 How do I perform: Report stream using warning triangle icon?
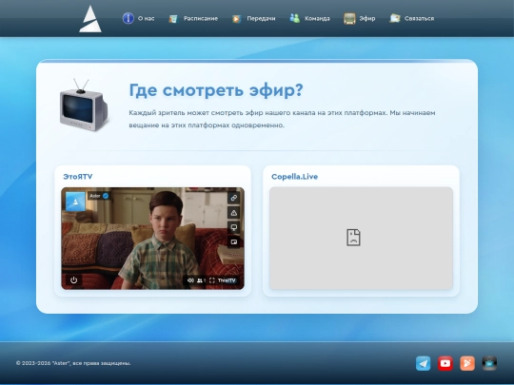[x=234, y=213]
